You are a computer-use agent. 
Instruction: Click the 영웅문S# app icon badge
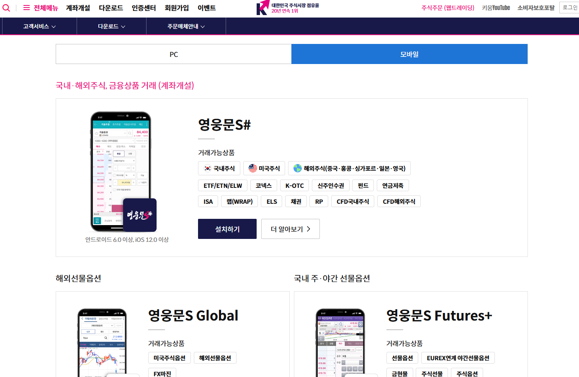coord(140,215)
